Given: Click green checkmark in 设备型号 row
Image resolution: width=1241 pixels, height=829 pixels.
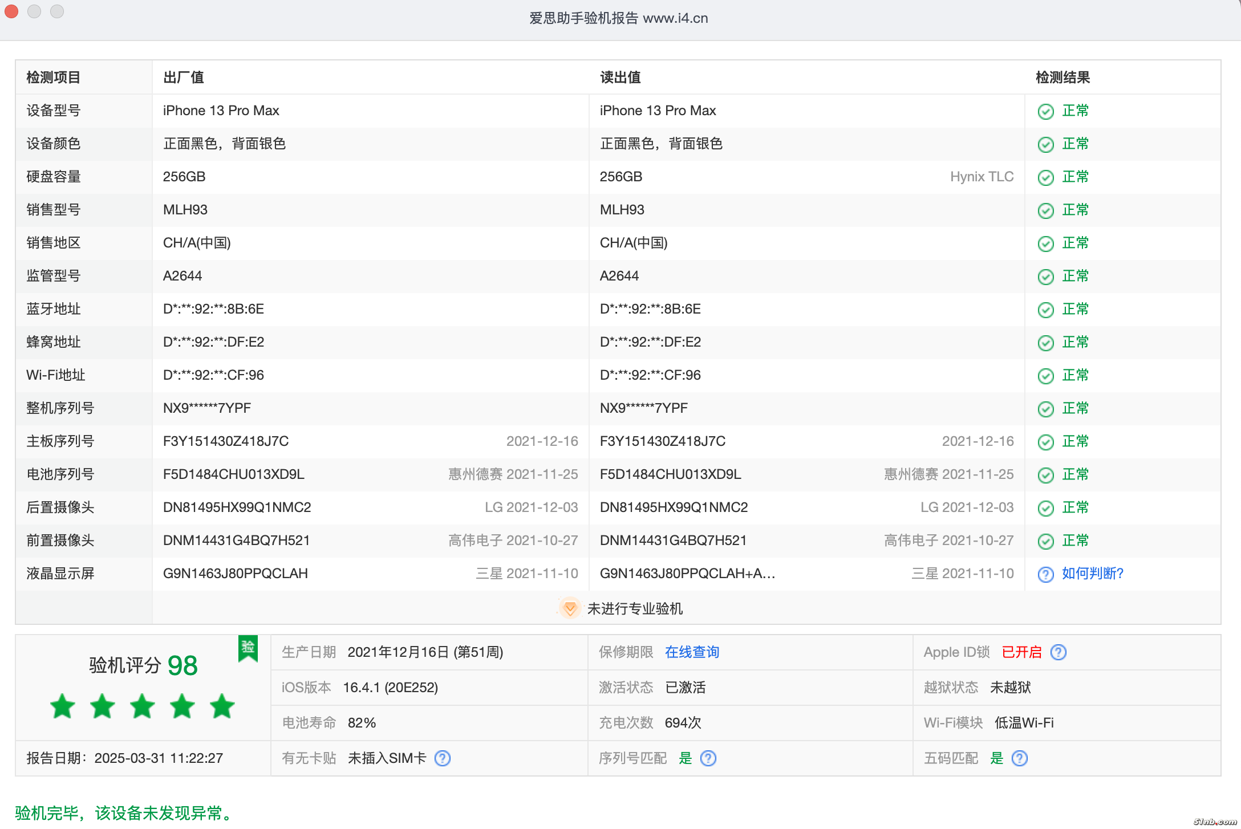Looking at the screenshot, I should pyautogui.click(x=1045, y=111).
